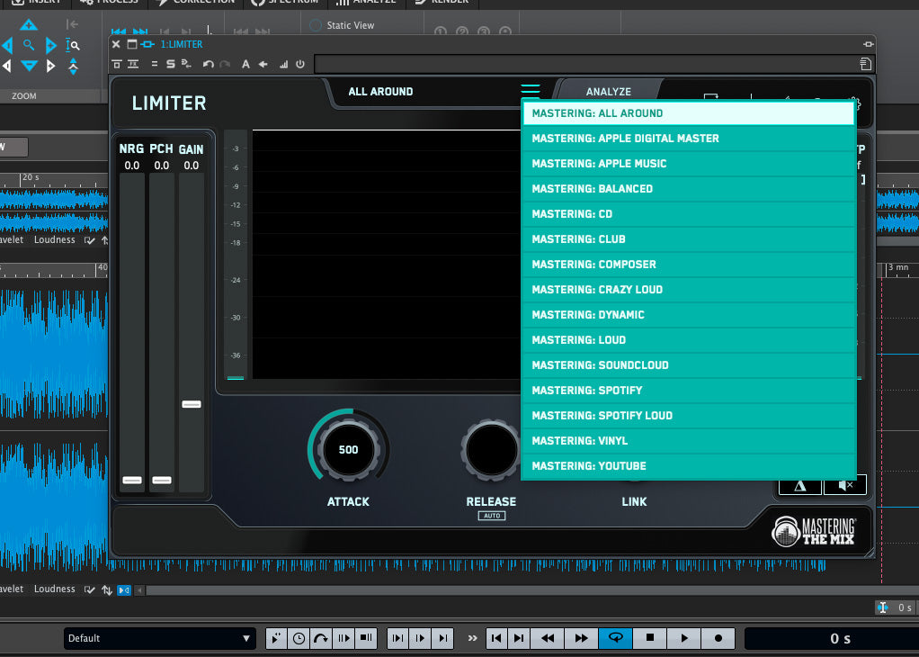Toggle the delta listen button
The height and width of the screenshot is (657, 919).
tap(800, 486)
